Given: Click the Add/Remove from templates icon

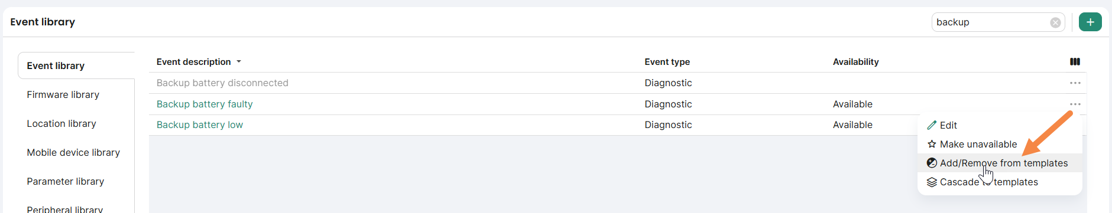Looking at the screenshot, I should coord(932,163).
